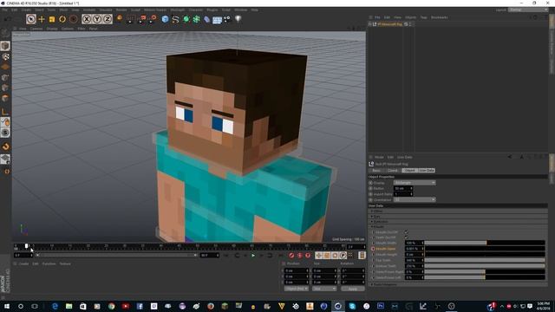Open the Display dropdown in Object Properties

click(415, 183)
